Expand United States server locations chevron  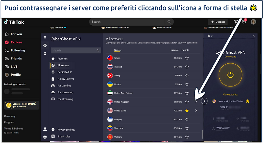tap(196, 110)
